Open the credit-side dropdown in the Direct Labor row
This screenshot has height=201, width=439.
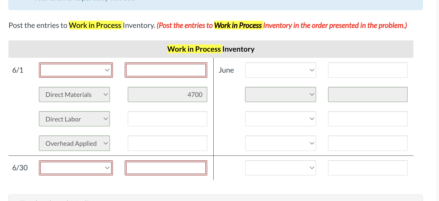(280, 119)
